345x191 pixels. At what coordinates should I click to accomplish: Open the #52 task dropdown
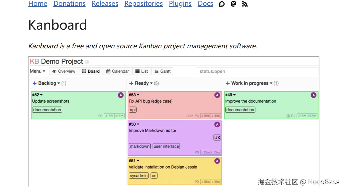(37, 95)
